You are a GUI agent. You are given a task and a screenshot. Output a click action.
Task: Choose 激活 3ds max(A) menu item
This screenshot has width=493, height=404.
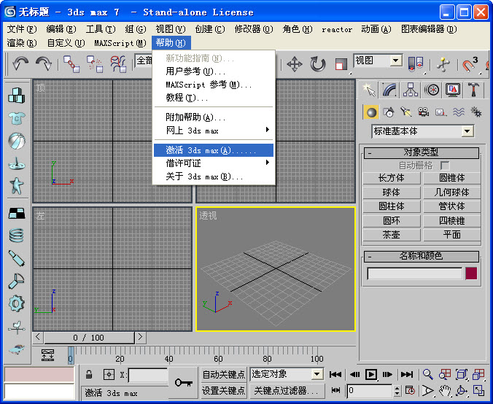(213, 150)
